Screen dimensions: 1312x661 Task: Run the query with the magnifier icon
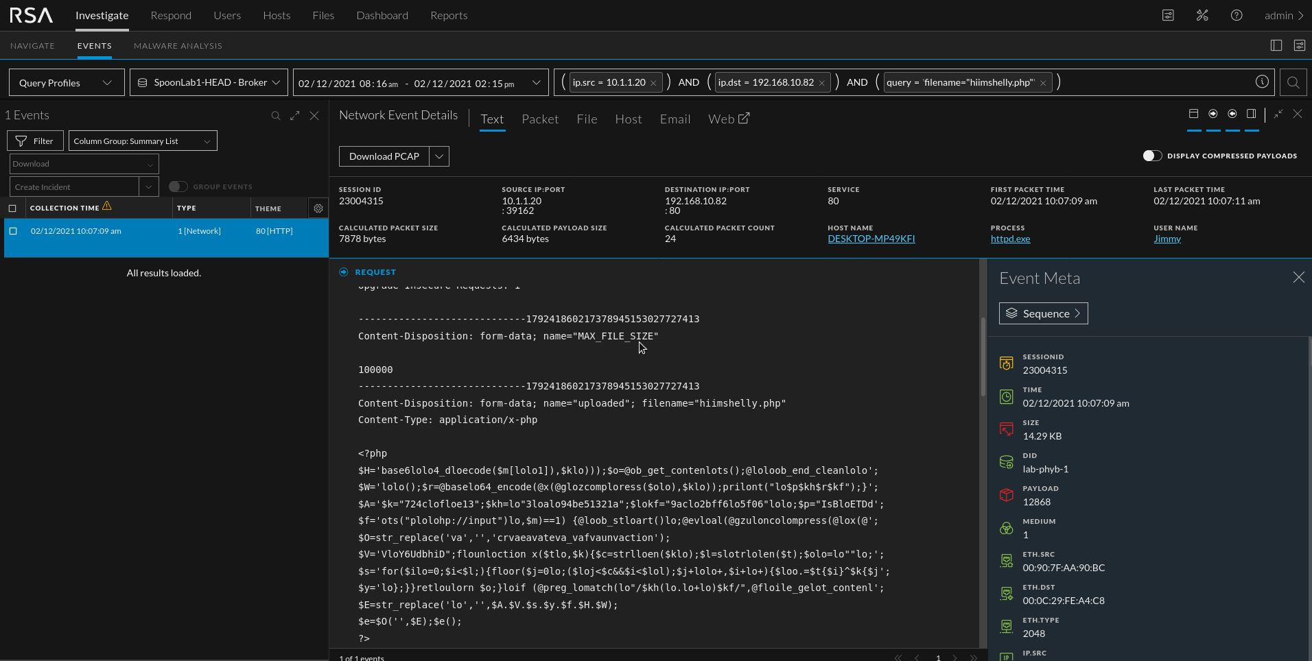pos(1293,82)
